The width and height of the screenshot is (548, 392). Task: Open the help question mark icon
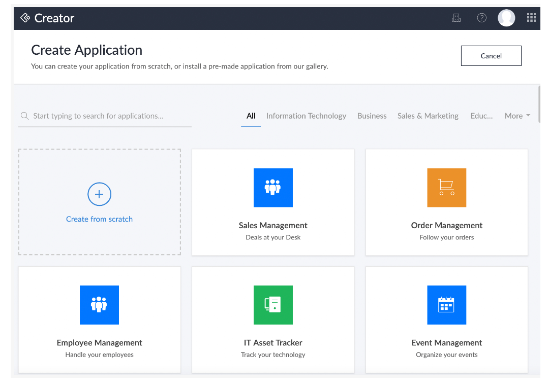(481, 18)
